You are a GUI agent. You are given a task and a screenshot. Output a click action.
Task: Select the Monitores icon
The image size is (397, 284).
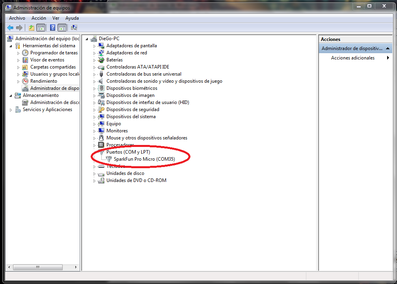101,131
